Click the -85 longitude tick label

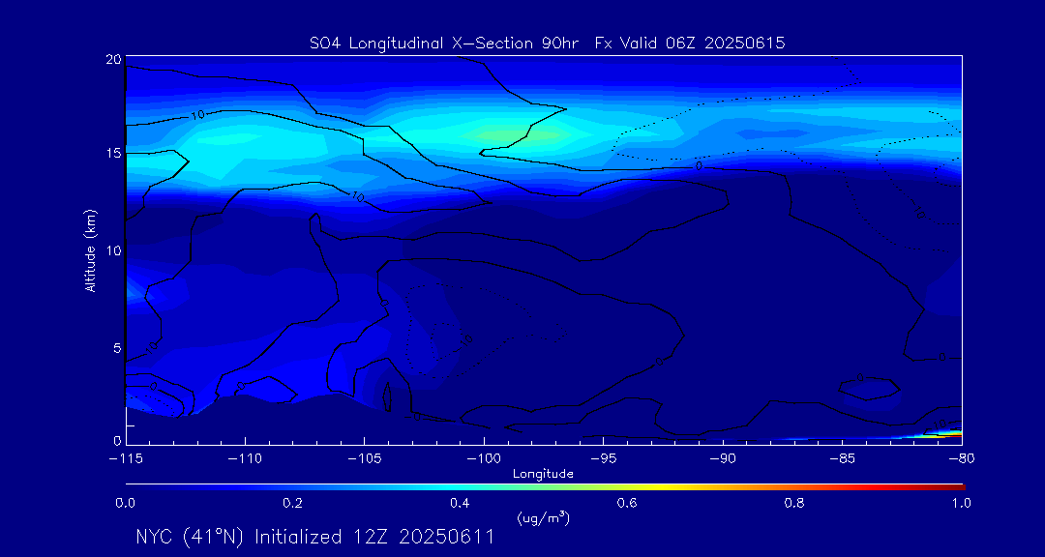[841, 458]
